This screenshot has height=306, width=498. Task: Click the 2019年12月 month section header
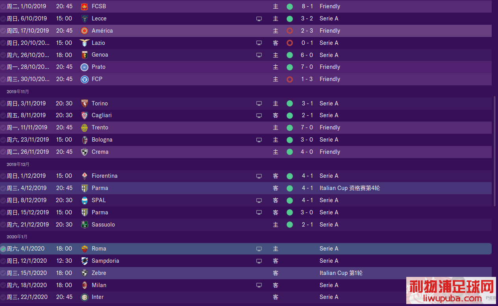click(18, 164)
